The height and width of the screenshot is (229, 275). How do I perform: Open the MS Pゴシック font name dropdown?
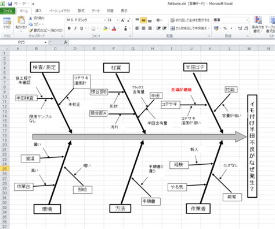(x=105, y=20)
